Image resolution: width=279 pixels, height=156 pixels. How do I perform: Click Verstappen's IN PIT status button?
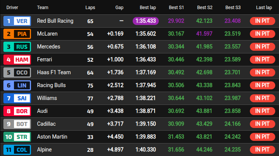262,21
